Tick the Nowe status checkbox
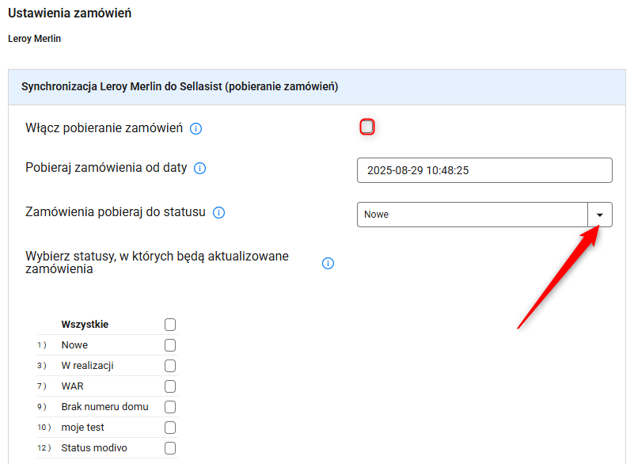The image size is (634, 464). coord(170,345)
